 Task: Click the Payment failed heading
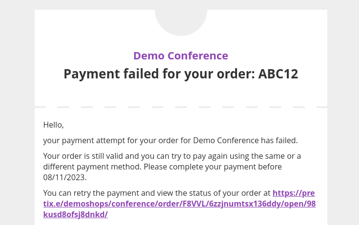[180, 74]
